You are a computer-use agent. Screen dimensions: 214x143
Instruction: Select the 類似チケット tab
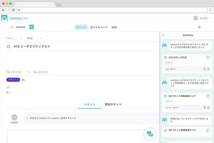click(x=113, y=104)
